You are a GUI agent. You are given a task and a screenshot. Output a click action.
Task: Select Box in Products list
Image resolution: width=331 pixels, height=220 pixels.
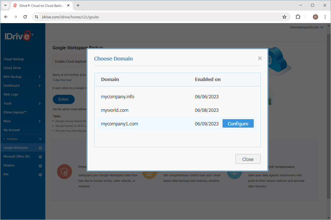pos(6,174)
